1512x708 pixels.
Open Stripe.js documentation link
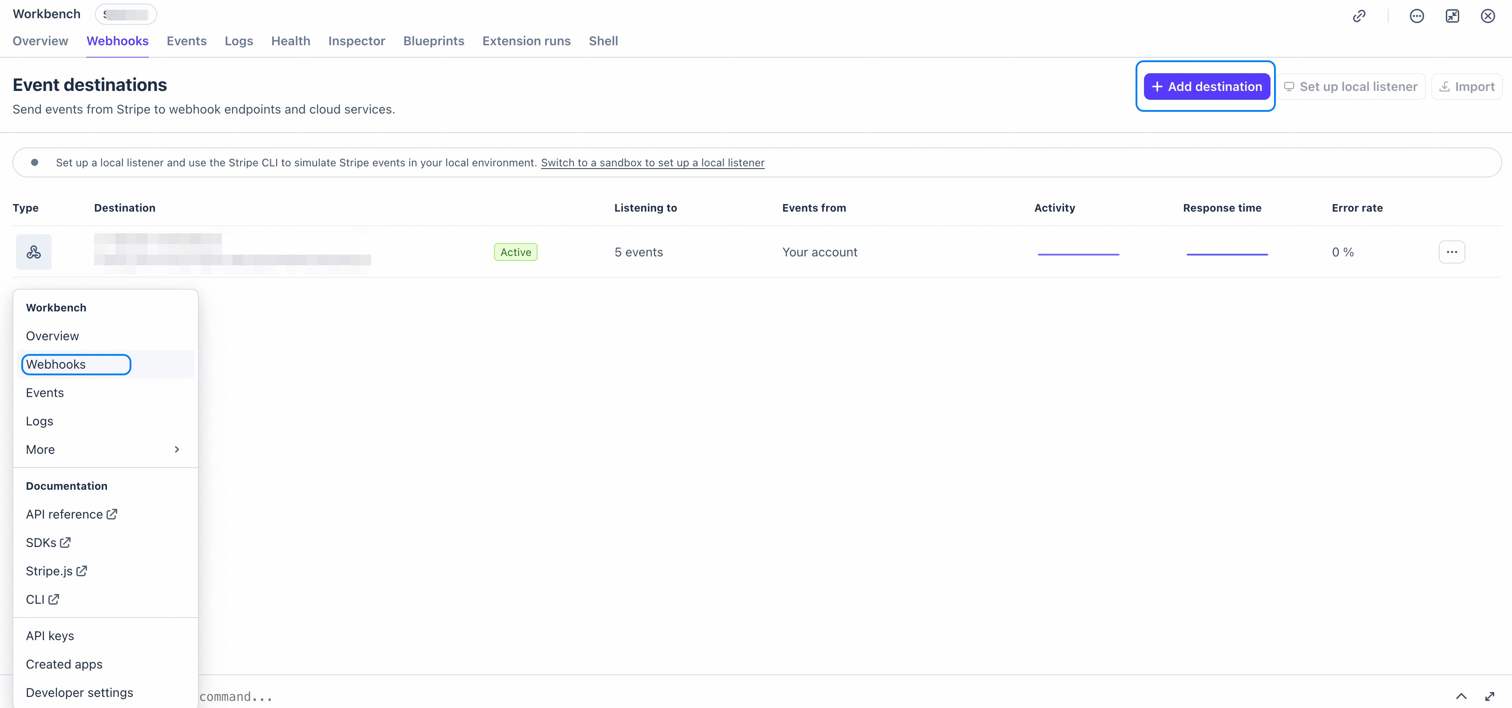[x=56, y=571]
